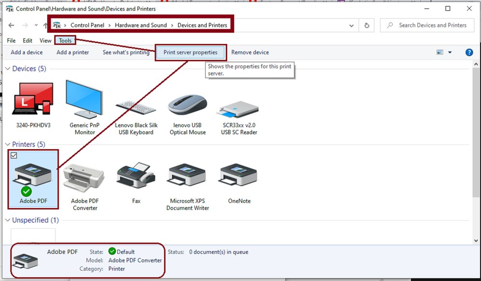Click the address bar location icon
The width and height of the screenshot is (481, 281).
(x=57, y=25)
